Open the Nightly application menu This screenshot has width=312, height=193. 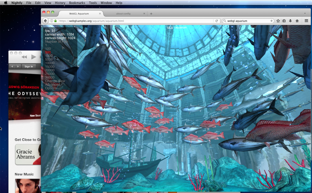pos(17,3)
